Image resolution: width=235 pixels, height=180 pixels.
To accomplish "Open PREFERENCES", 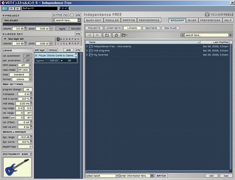I will tap(210, 20).
